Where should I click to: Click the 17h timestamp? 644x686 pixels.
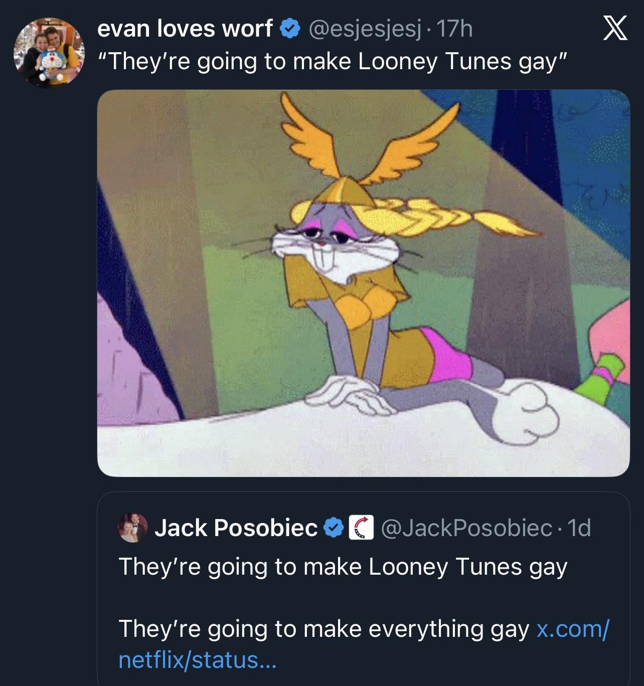coord(454,29)
